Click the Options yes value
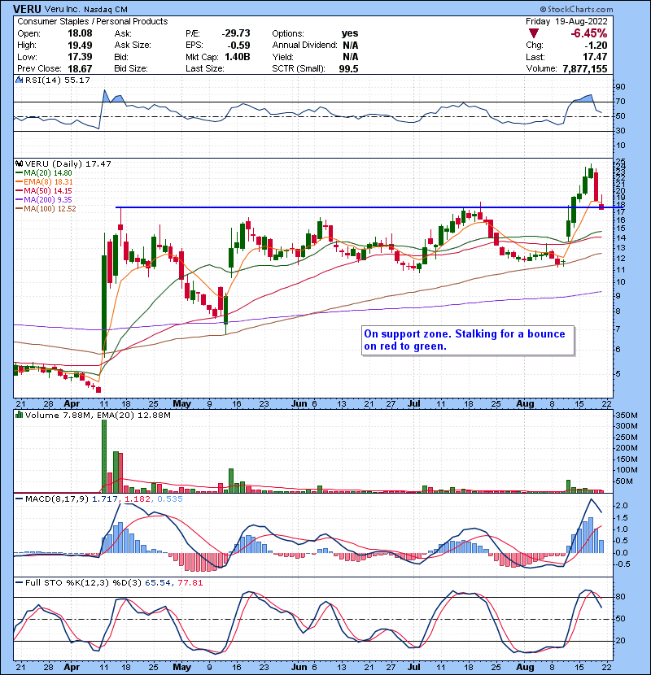Image resolution: width=651 pixels, height=675 pixels. [x=350, y=33]
